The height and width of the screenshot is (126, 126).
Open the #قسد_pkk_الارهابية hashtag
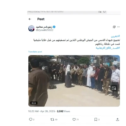point(108,48)
